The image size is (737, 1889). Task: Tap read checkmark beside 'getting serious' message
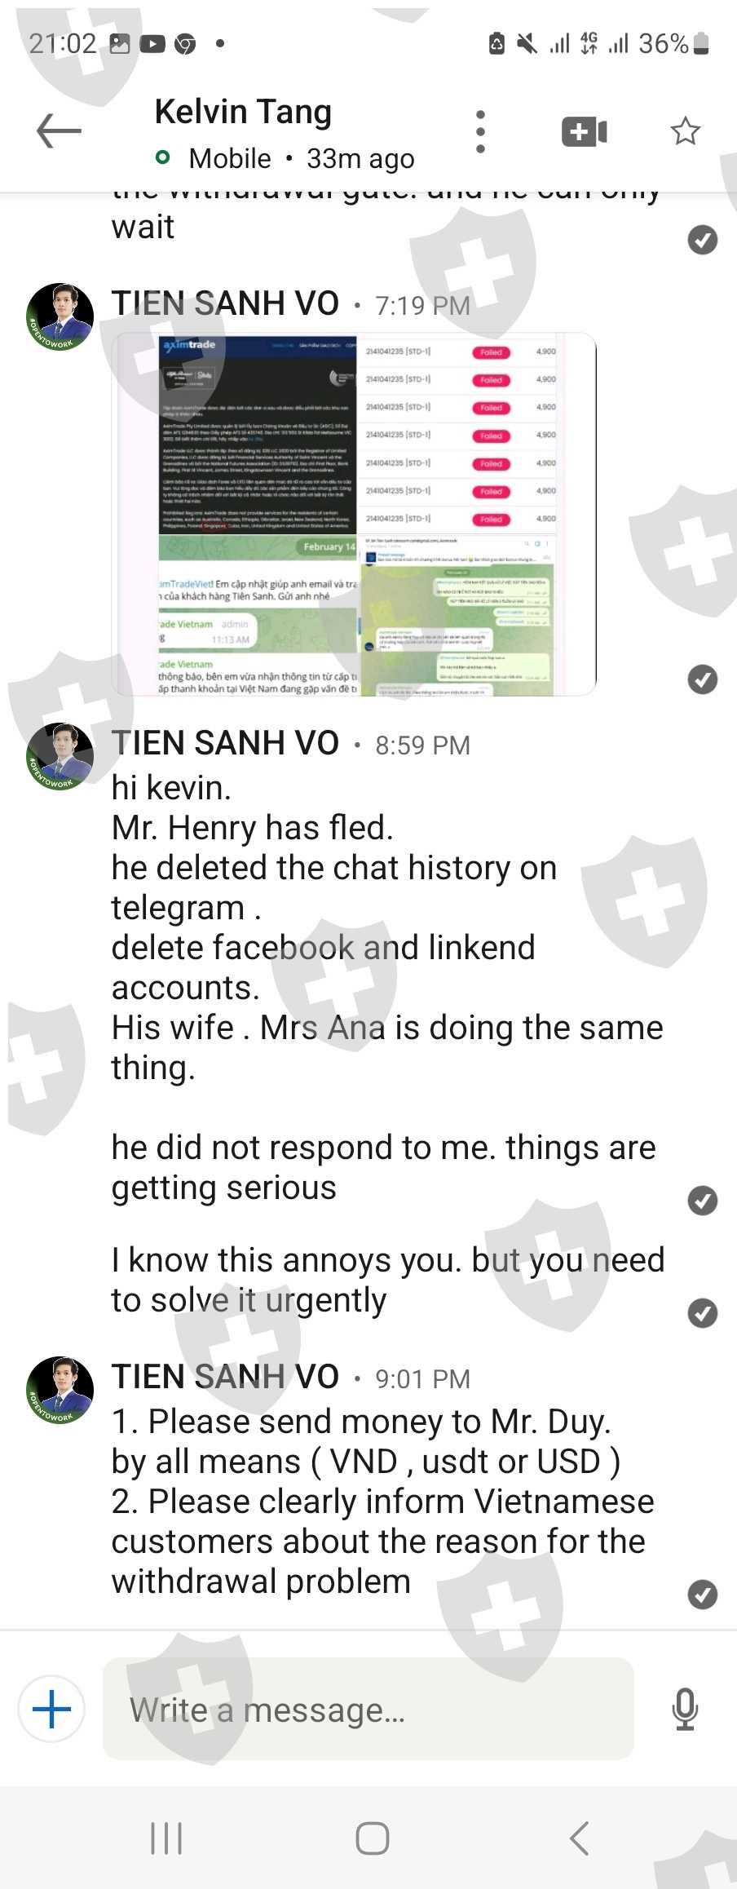click(702, 1201)
